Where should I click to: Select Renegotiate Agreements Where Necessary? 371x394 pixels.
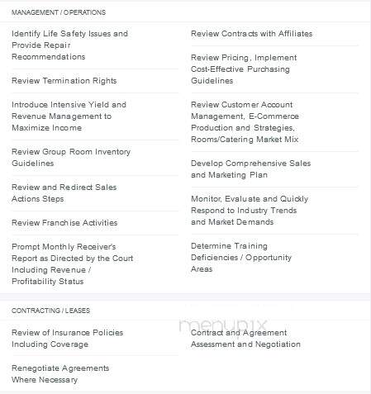(60, 374)
